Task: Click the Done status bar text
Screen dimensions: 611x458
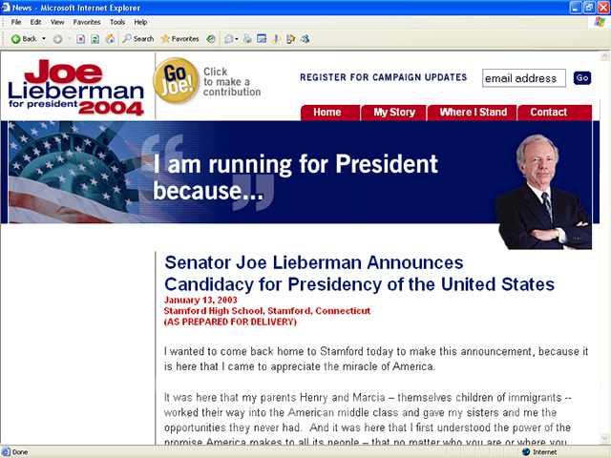Action: click(x=20, y=452)
